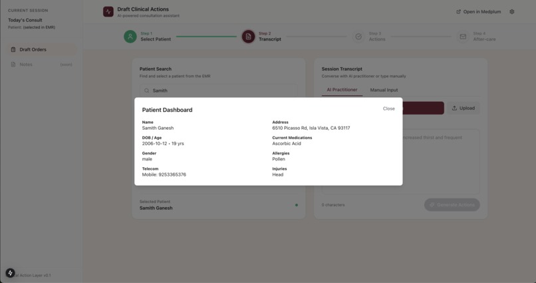This screenshot has width=536, height=283.
Task: Select the Step 1 patient icon
Action: 130,37
